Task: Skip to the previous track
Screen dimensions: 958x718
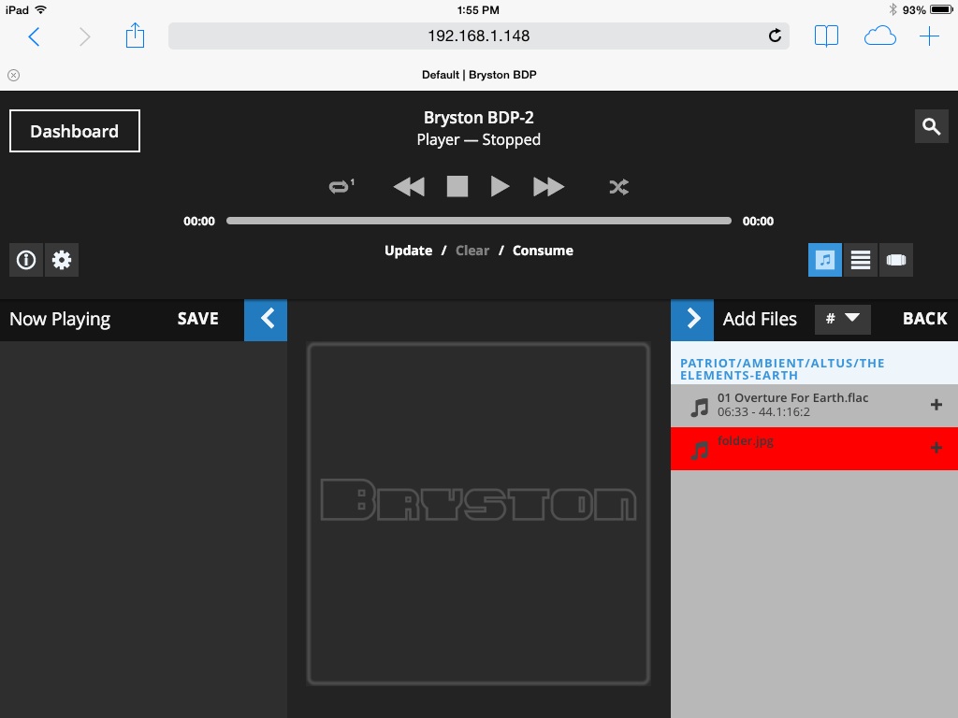Action: click(409, 186)
